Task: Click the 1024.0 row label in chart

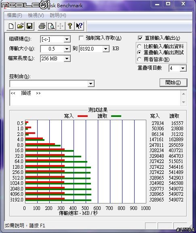Action: pyautogui.click(x=17, y=183)
